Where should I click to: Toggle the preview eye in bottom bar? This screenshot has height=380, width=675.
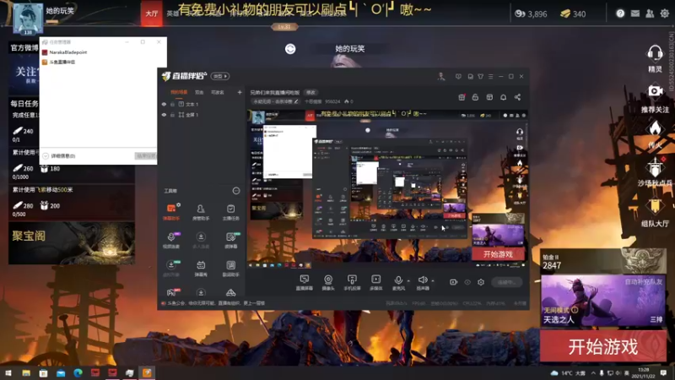click(467, 282)
